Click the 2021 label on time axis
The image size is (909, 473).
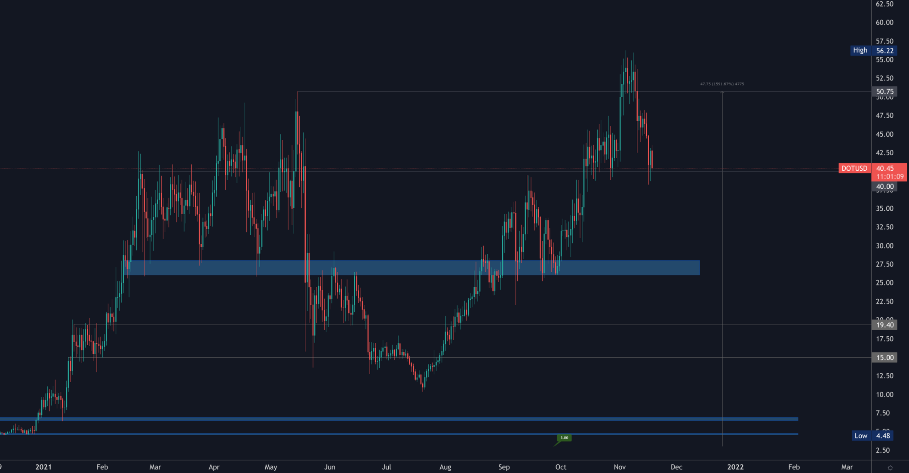coord(43,467)
